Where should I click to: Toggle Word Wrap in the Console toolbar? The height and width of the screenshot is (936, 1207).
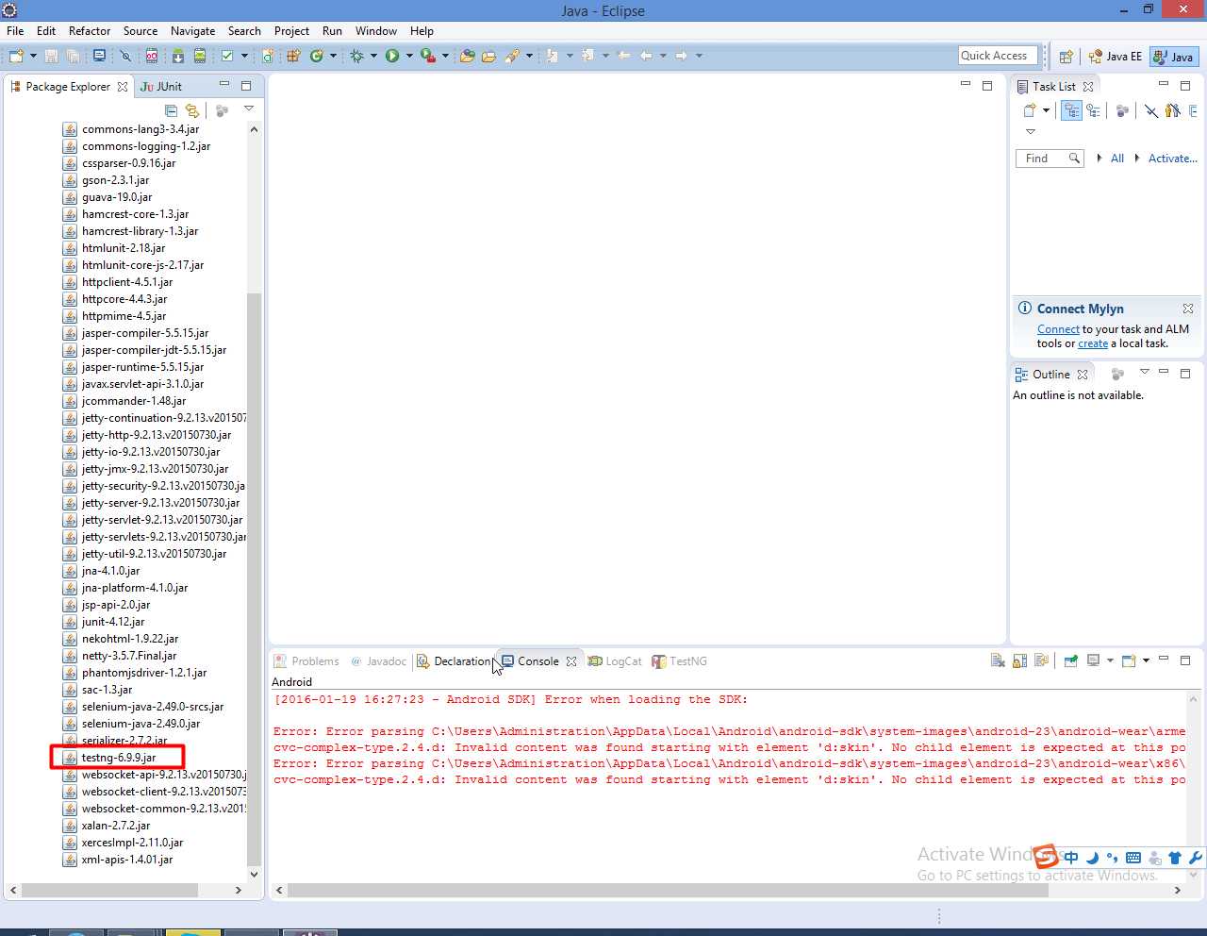coord(1041,660)
